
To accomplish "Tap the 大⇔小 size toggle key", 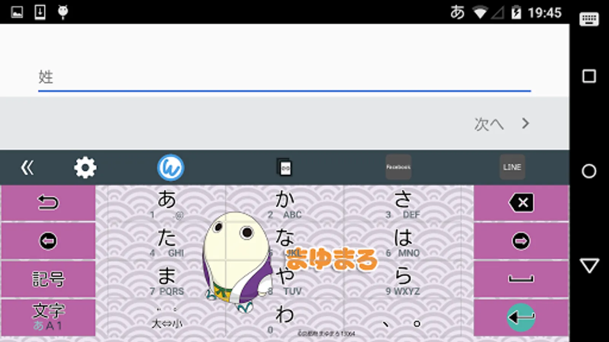I will click(167, 318).
